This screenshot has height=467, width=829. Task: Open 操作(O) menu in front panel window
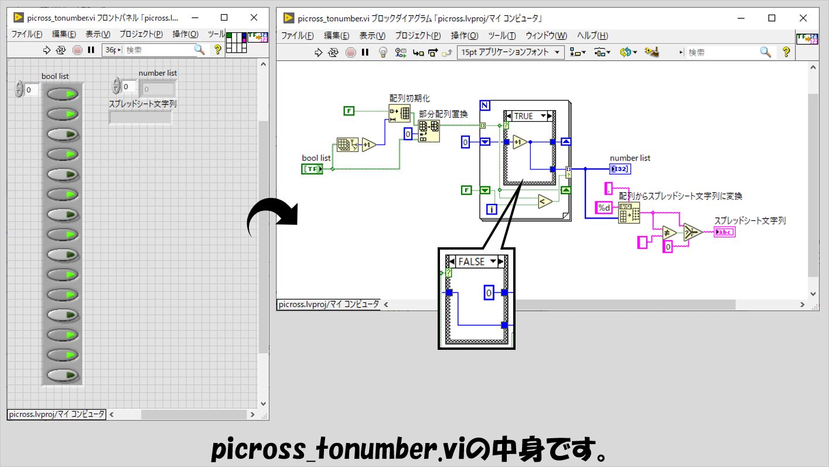pyautogui.click(x=185, y=34)
